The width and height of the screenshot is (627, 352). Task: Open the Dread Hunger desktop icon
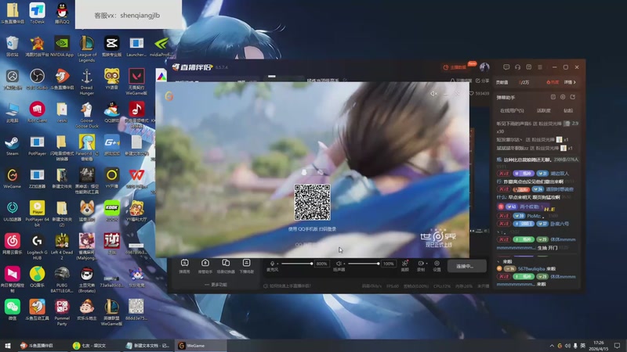[86, 82]
